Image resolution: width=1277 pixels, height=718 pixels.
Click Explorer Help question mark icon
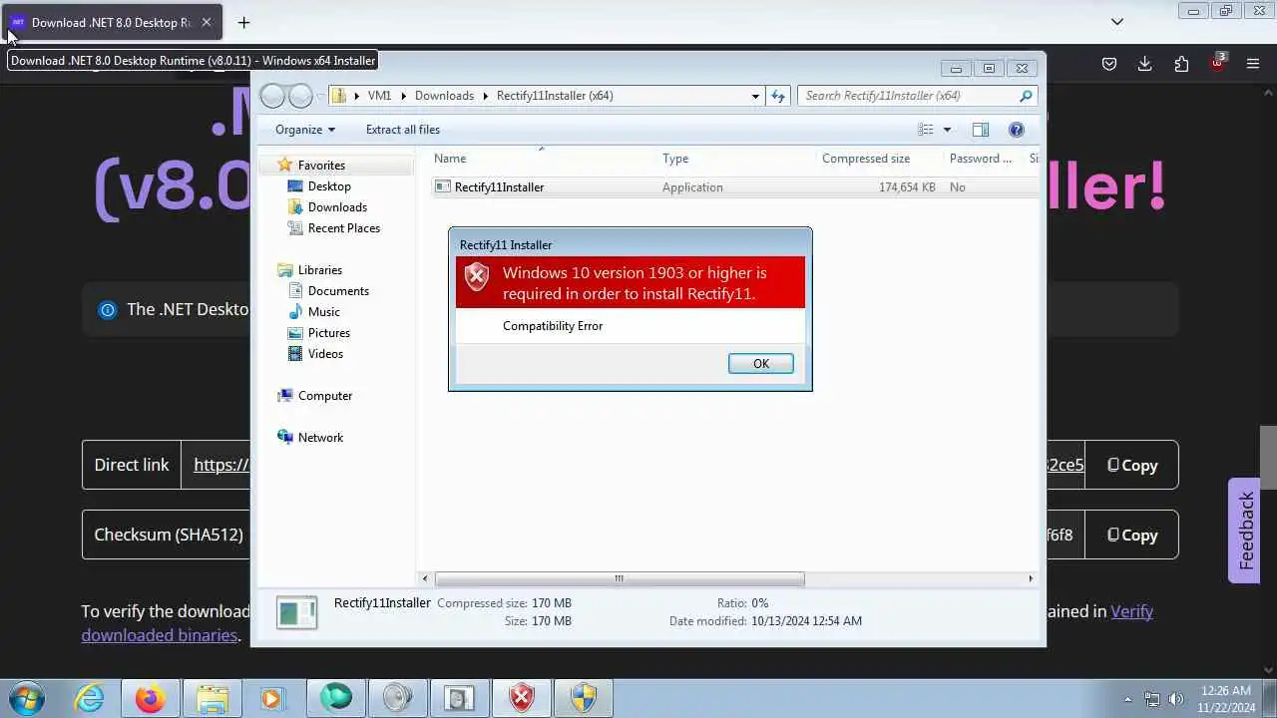(1017, 130)
